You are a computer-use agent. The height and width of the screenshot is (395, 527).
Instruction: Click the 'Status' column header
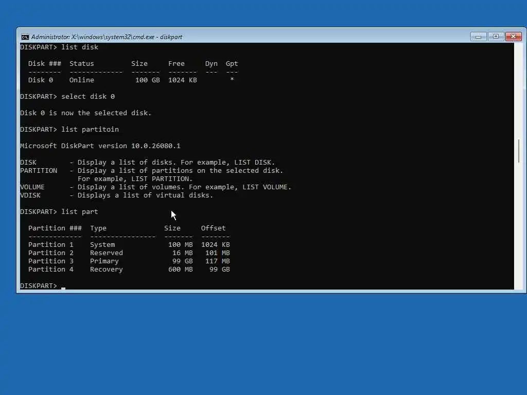pyautogui.click(x=82, y=63)
